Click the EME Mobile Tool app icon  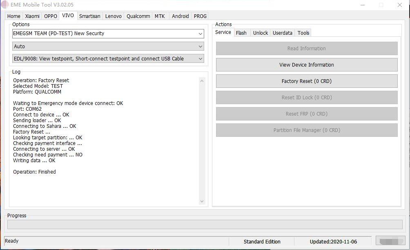point(5,5)
